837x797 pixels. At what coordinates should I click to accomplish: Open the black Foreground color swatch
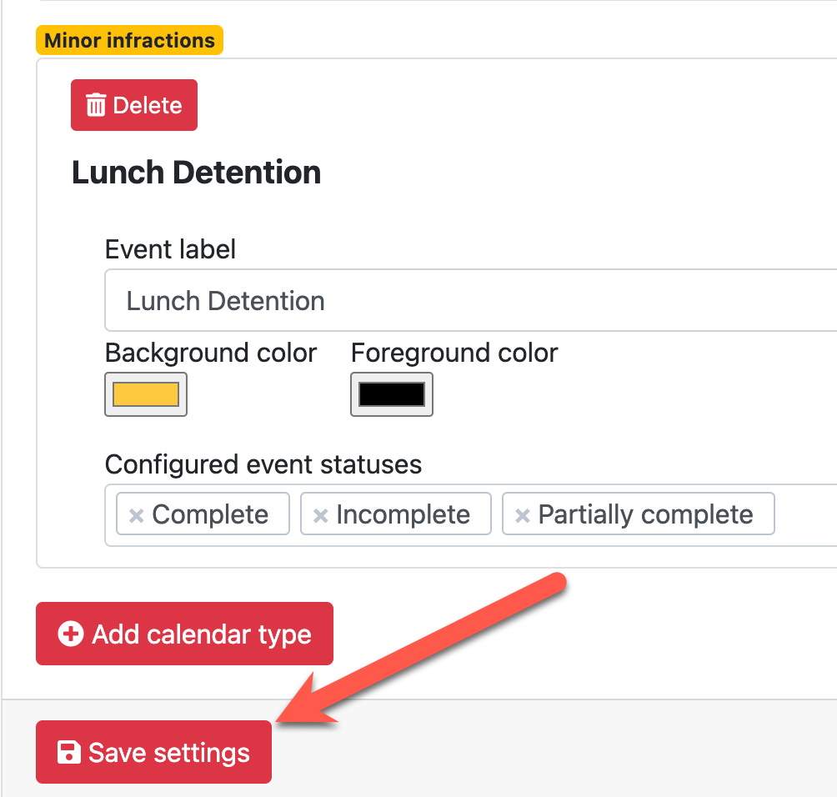click(x=392, y=394)
